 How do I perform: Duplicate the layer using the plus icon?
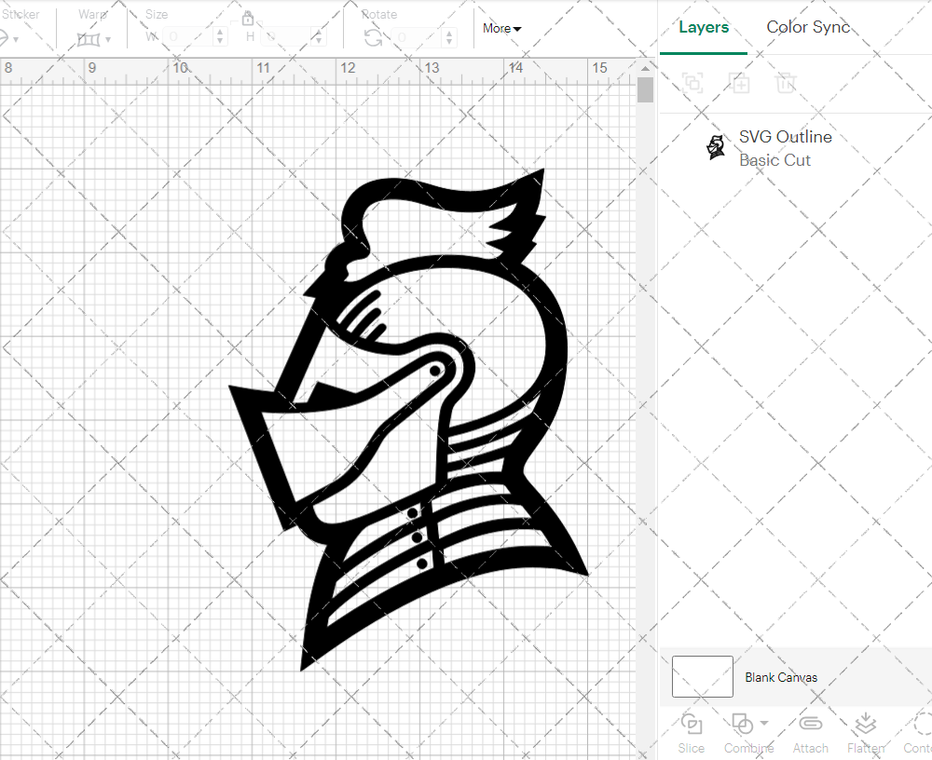tap(740, 83)
